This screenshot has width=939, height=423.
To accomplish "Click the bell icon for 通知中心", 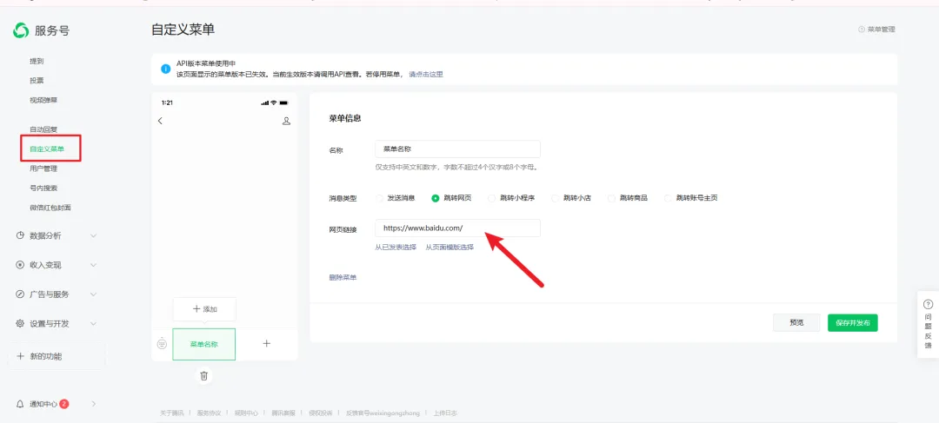I will pos(20,404).
